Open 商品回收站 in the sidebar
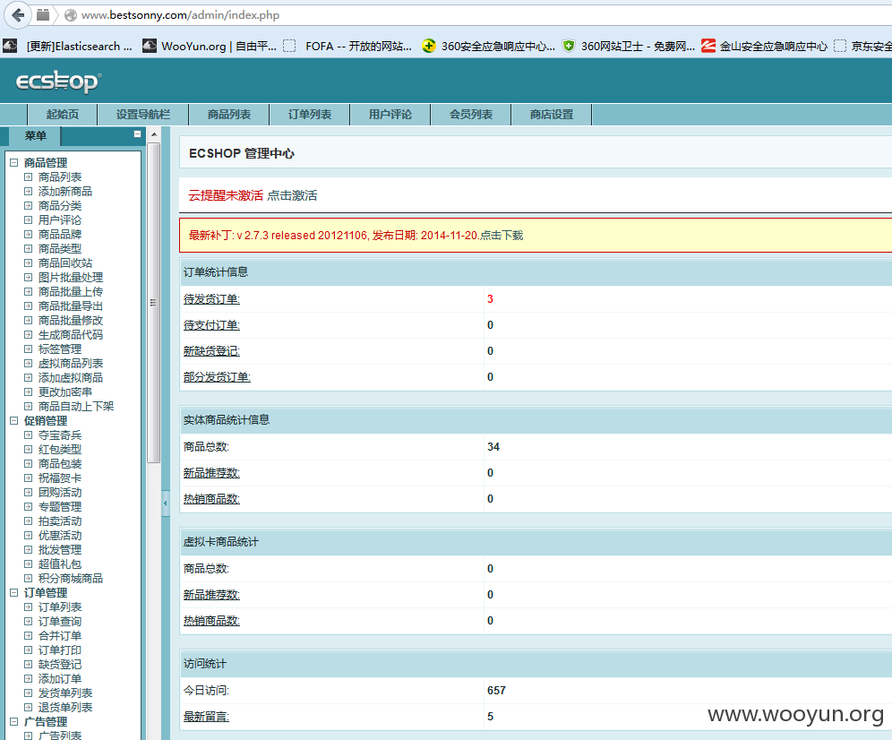 pos(64,263)
